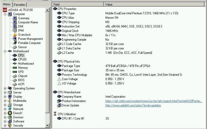Select the Instruction Set row
207x129 pixels.
(128, 26)
